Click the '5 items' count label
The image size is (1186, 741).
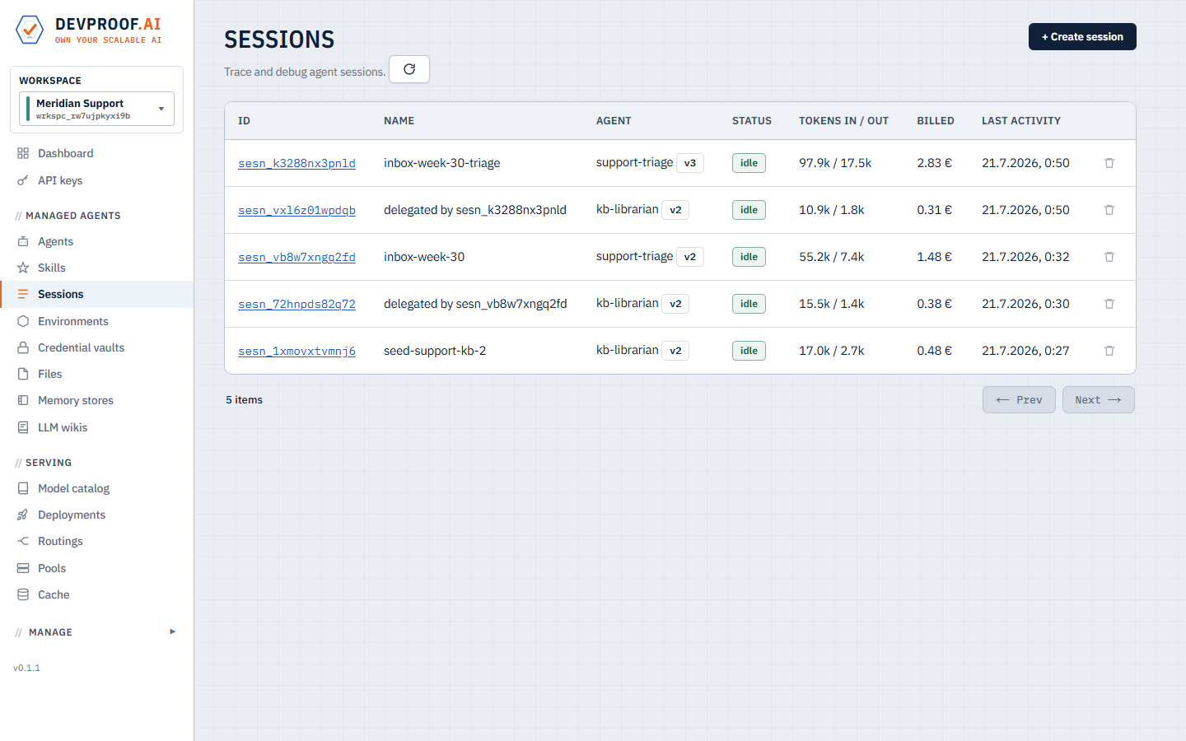[x=245, y=400]
